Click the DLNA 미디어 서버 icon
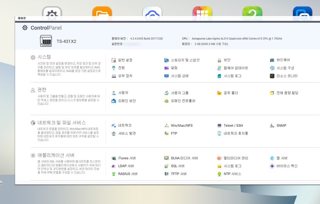This screenshot has height=204, width=320. (166, 158)
